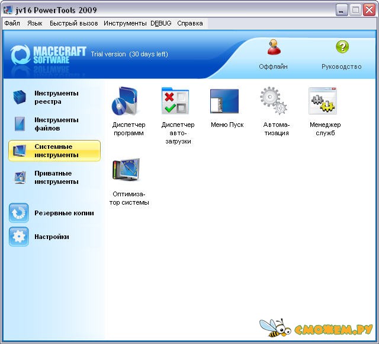This screenshot has height=344, width=379.
Task: Click the Диспетчер автозагрузки caption
Action: click(178, 133)
